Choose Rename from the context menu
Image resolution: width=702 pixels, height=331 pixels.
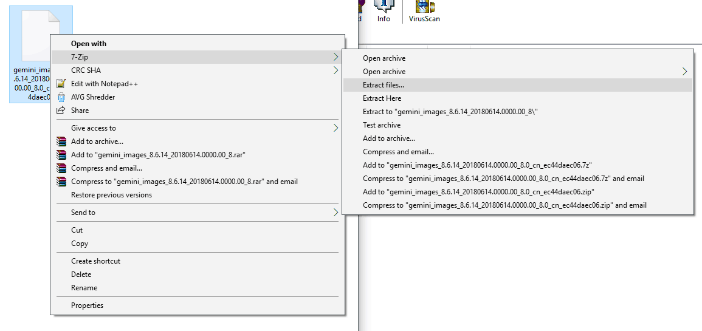198,288
